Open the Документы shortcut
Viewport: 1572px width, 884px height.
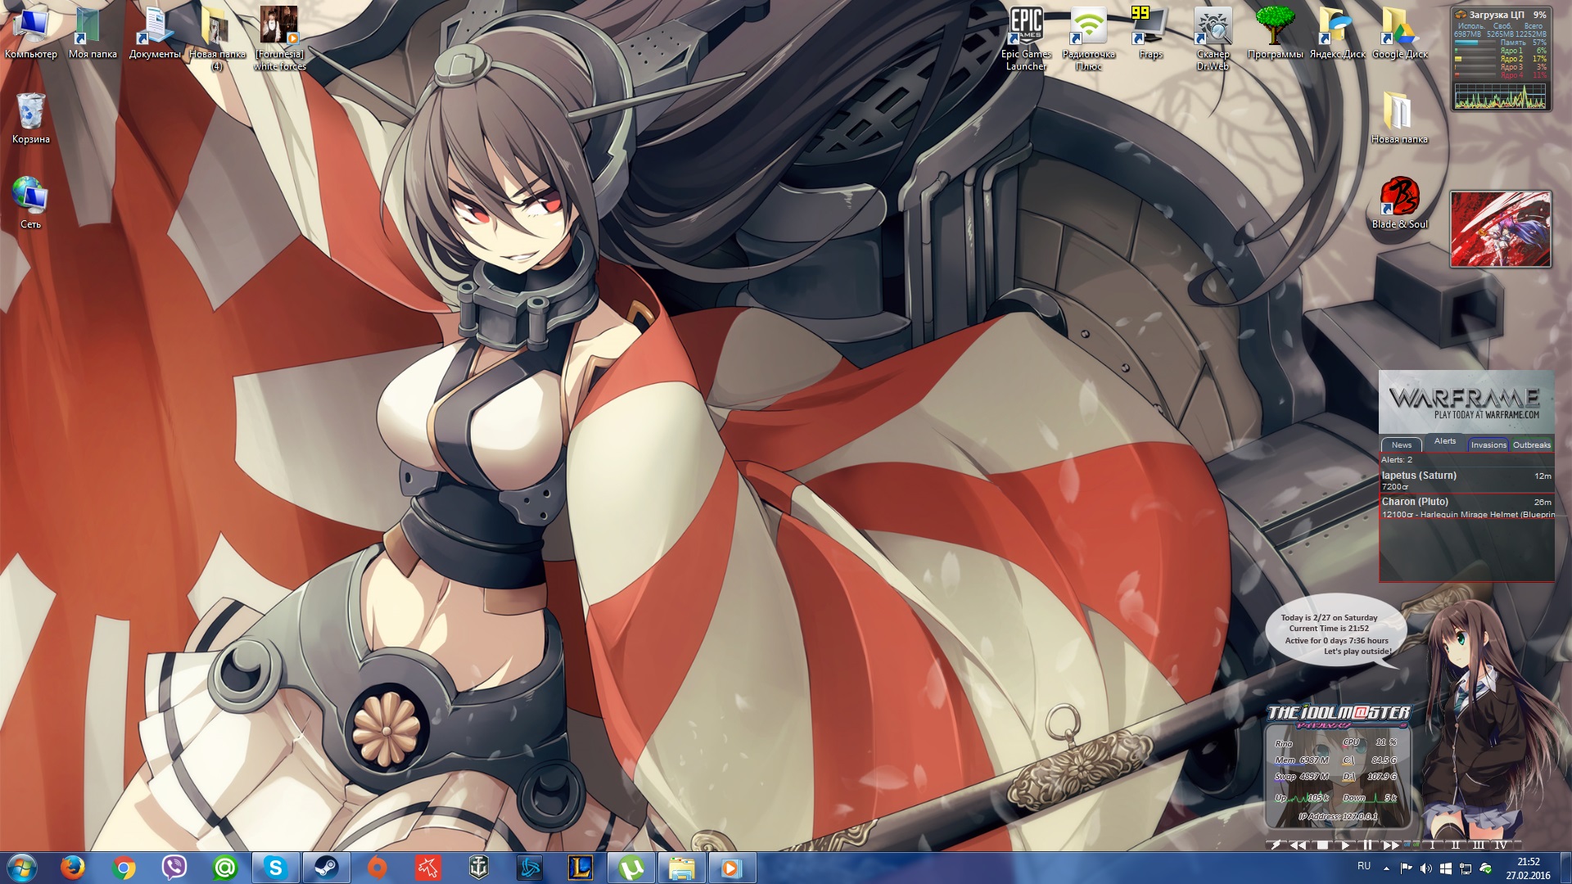pyautogui.click(x=155, y=34)
